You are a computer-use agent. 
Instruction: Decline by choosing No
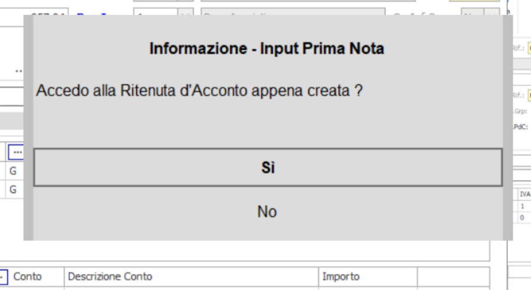[267, 212]
